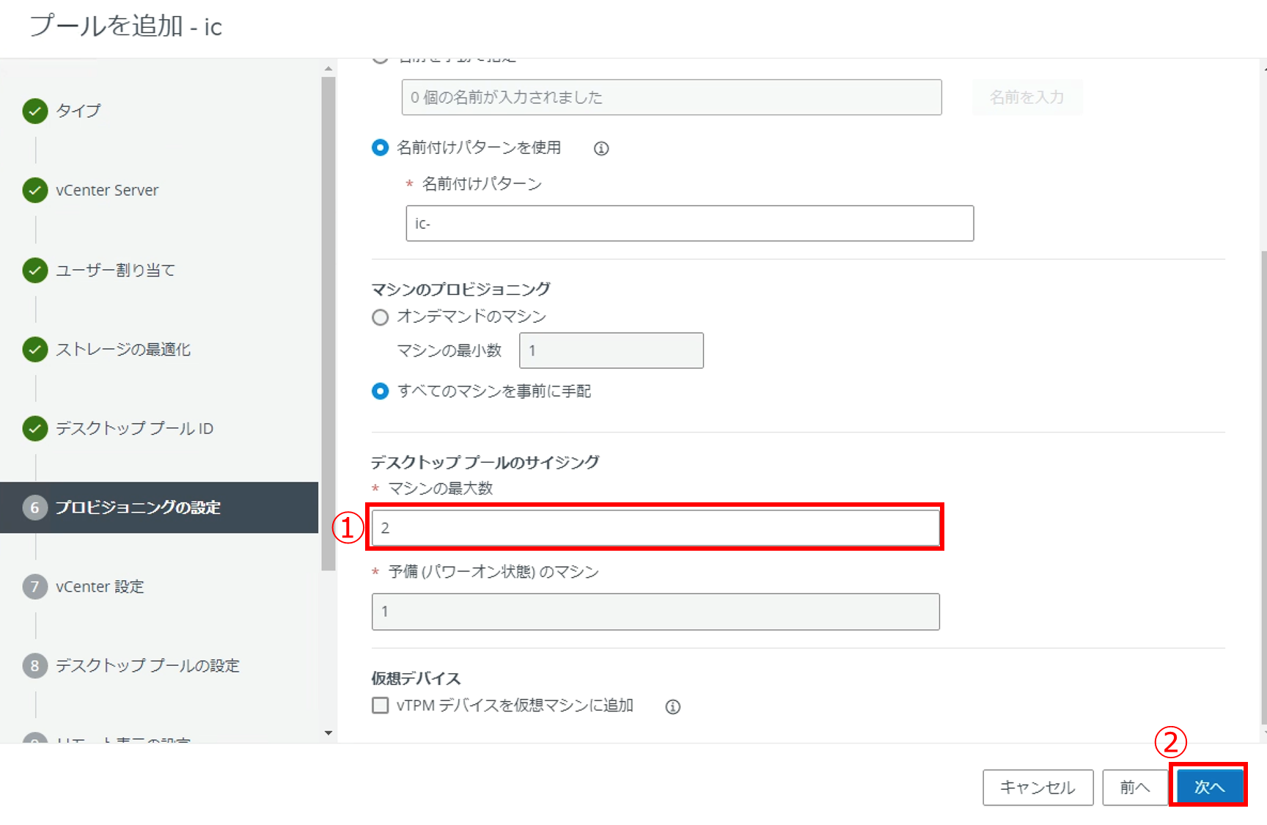
Task: Enable vTPM デバイスを仮想マシンに追加 checkbox
Action: (380, 705)
